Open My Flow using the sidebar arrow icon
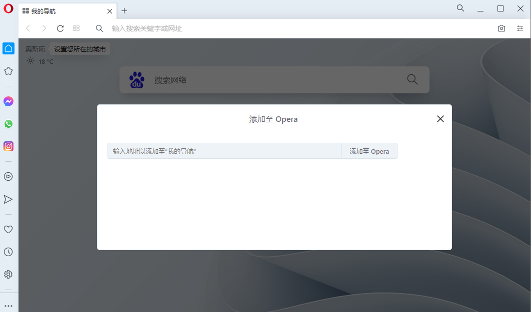 pos(8,199)
